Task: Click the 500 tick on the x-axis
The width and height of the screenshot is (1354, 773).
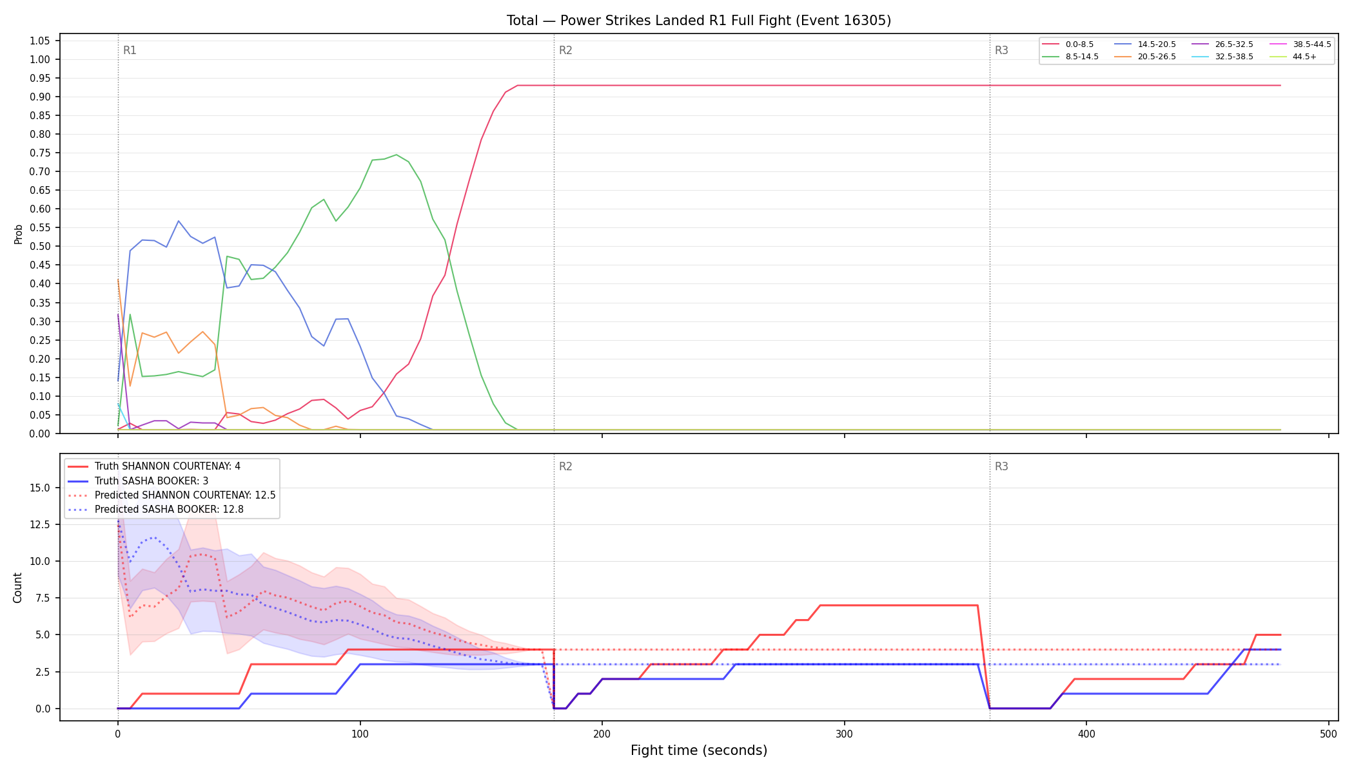Action: tap(1328, 733)
